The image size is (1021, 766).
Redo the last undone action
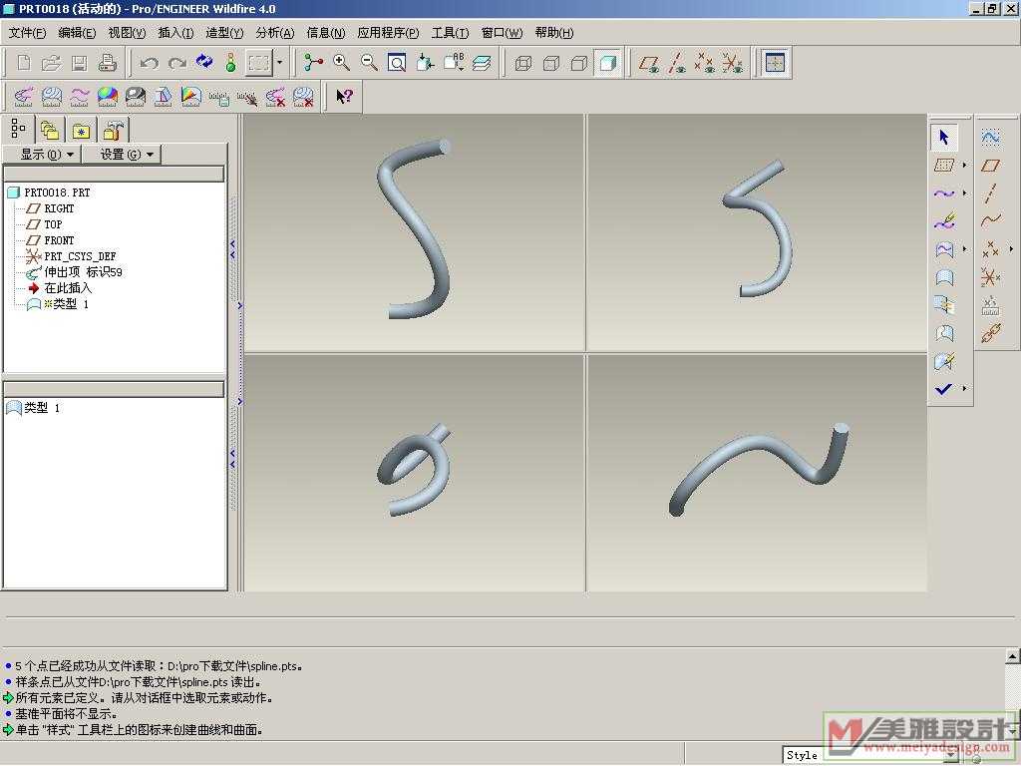pyautogui.click(x=176, y=63)
